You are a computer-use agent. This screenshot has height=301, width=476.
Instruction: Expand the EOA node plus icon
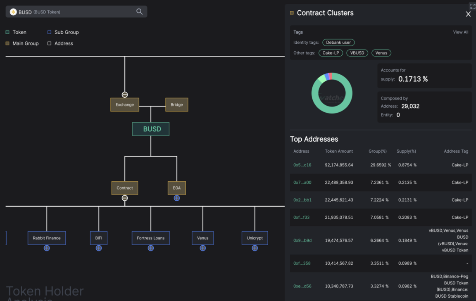pyautogui.click(x=177, y=198)
